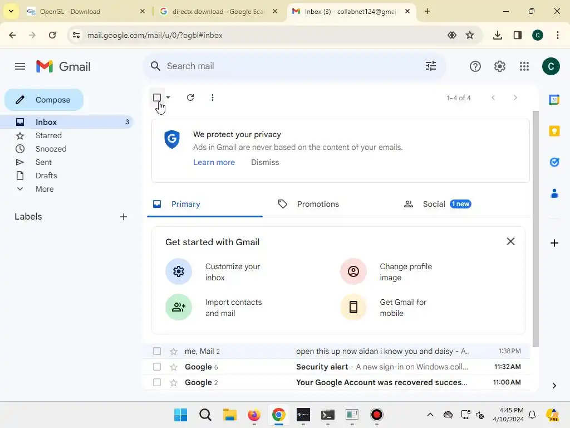Open File Explorer from the taskbar

point(230,415)
